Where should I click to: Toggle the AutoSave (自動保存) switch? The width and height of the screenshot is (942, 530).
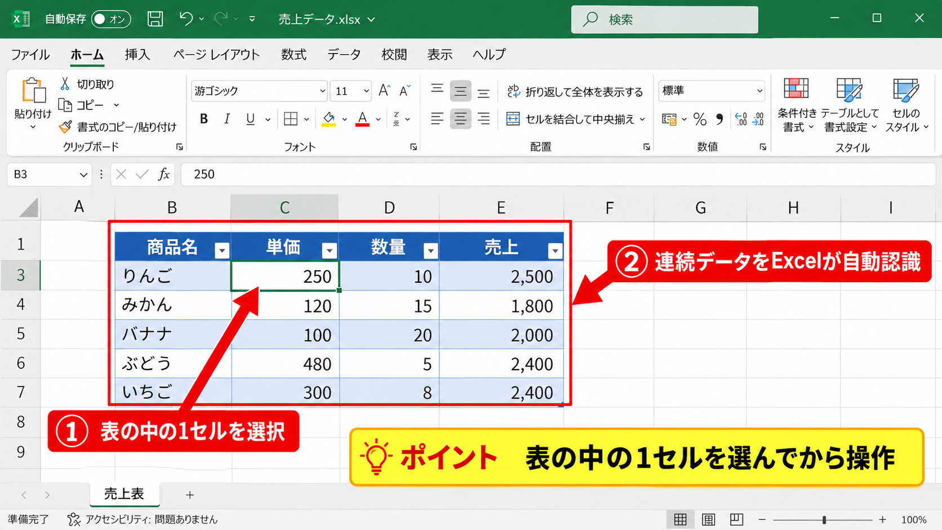pos(111,19)
